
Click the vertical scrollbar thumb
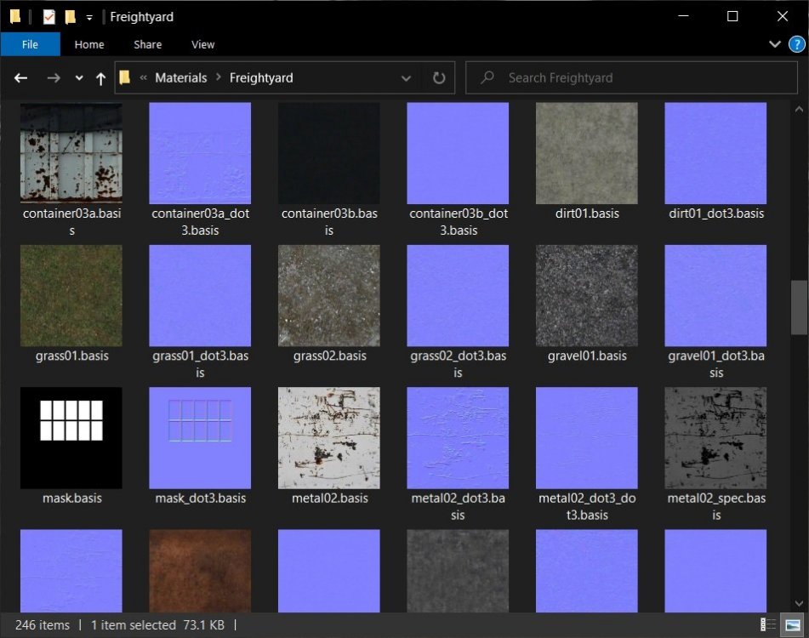click(799, 307)
